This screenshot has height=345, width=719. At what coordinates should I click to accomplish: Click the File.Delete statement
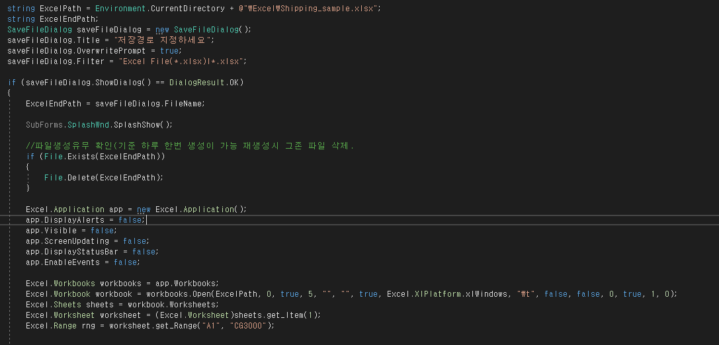tap(104, 177)
